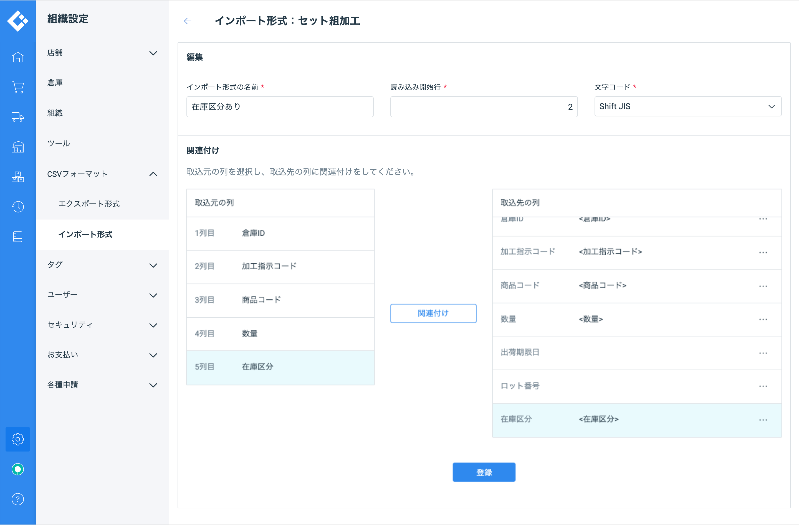Click the 登録 button

coord(484,472)
